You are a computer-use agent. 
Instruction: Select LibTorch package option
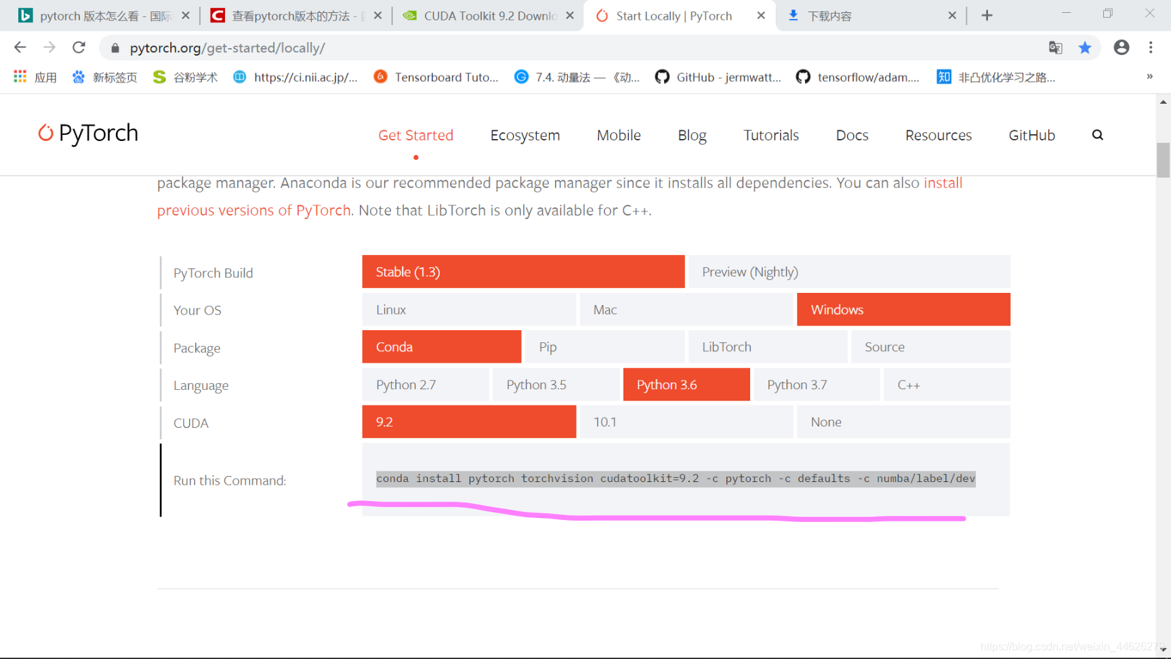tap(768, 347)
